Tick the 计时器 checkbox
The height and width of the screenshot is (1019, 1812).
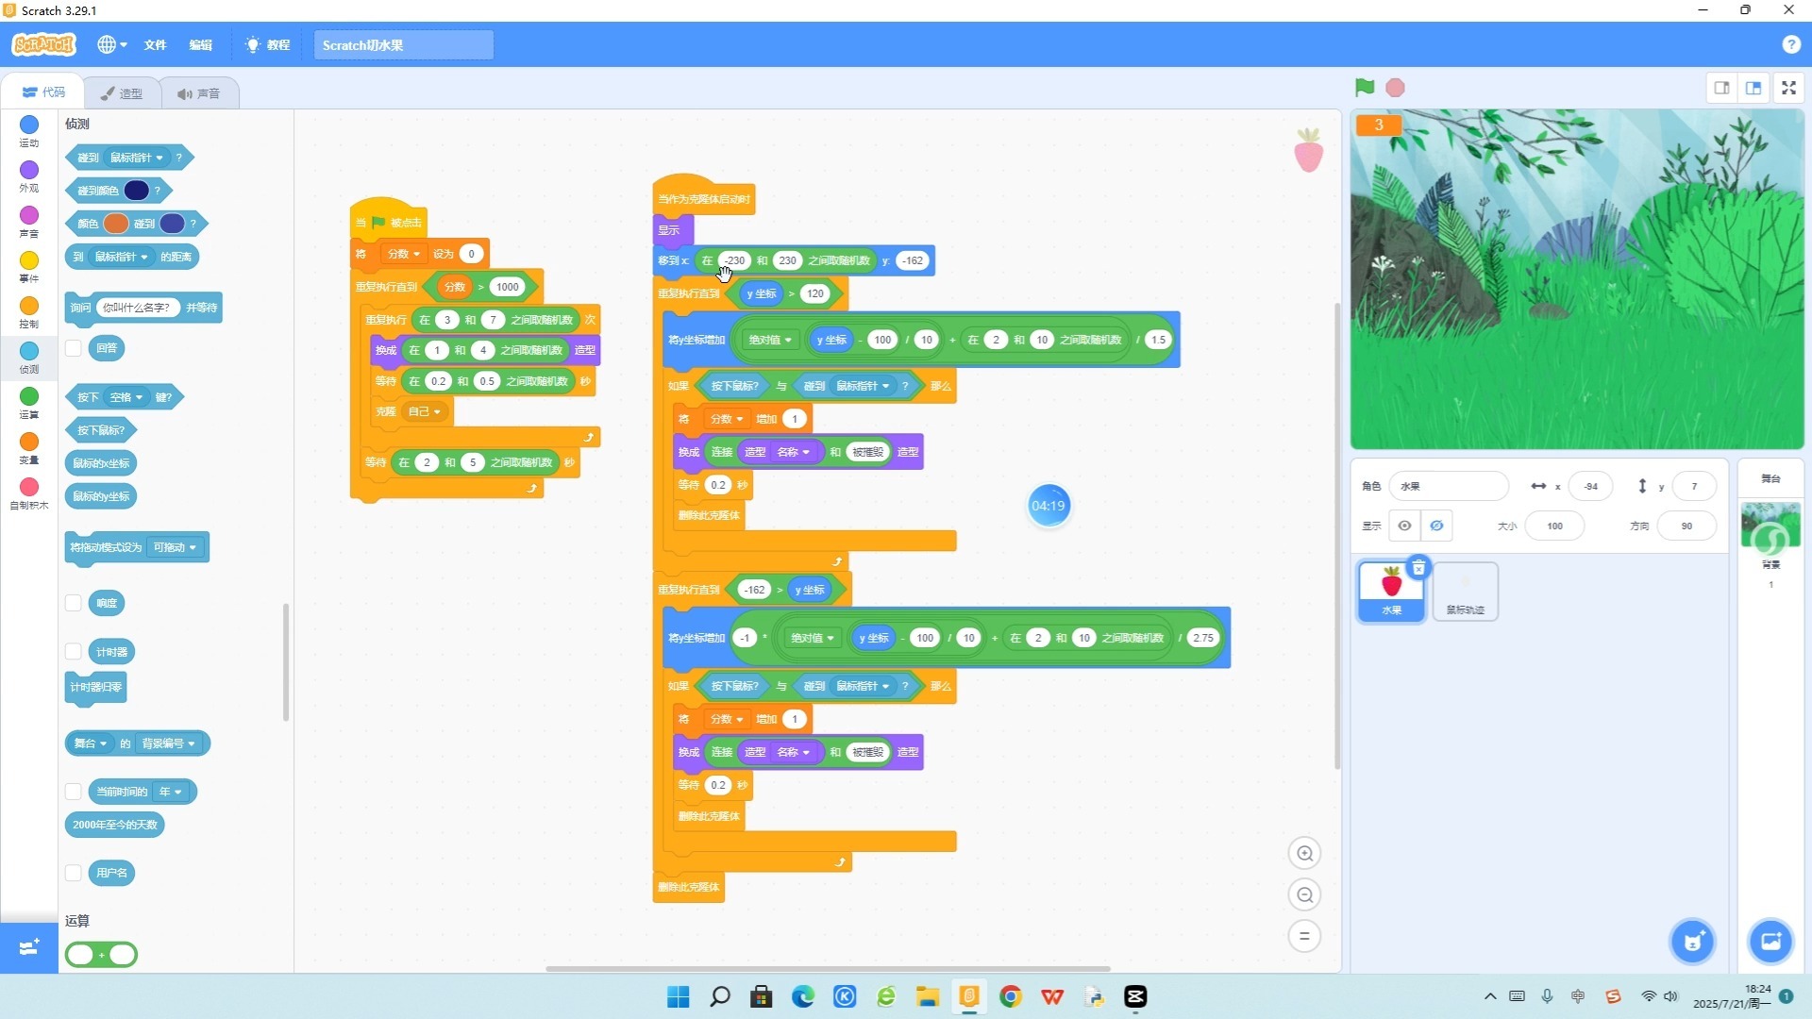pos(74,652)
